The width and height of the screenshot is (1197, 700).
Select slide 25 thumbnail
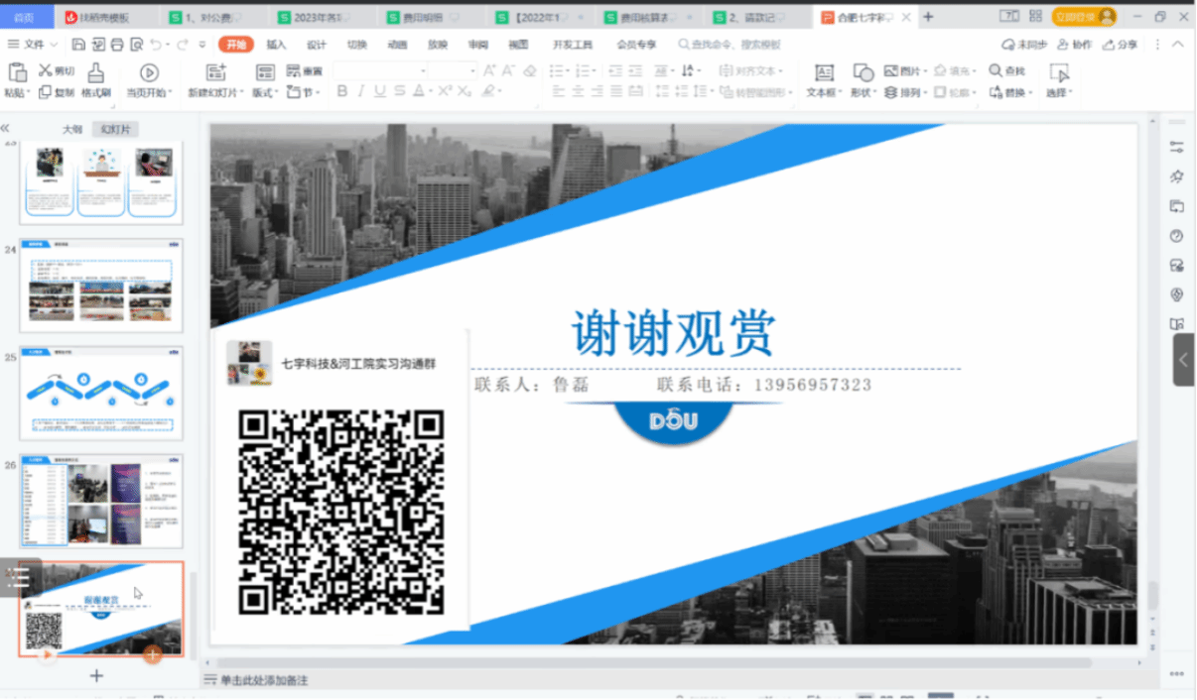101,394
